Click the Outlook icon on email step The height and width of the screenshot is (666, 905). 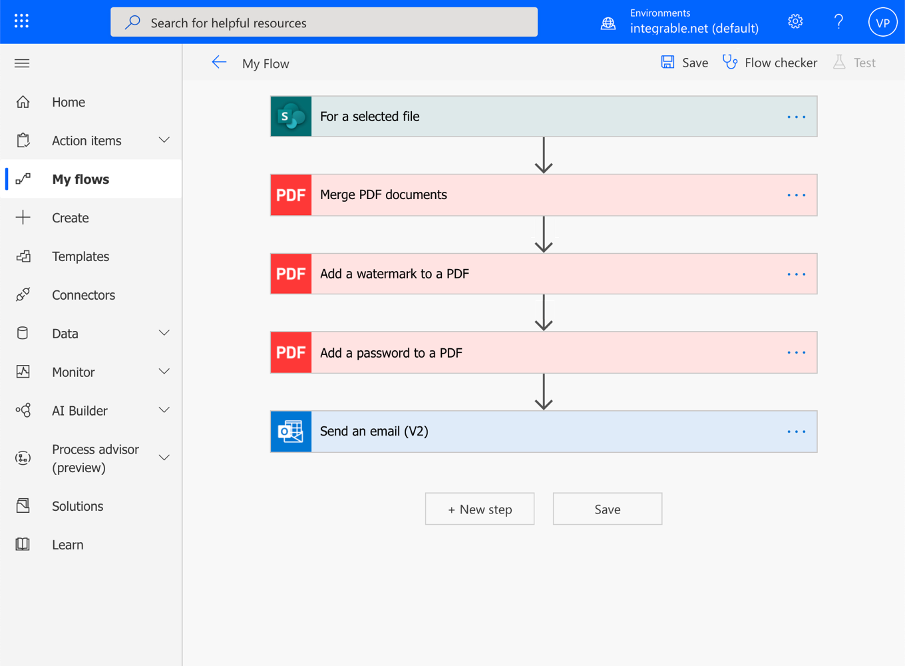(291, 432)
